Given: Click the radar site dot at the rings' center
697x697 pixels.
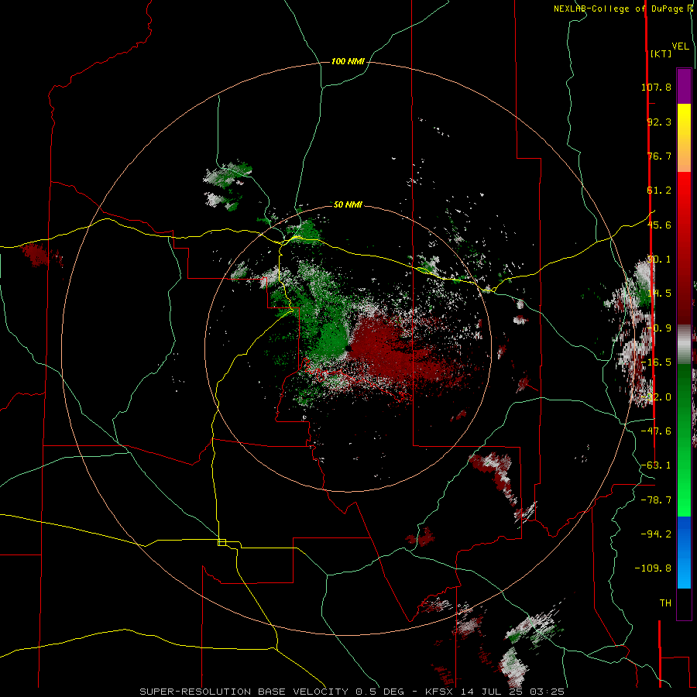Looking at the screenshot, I should [348, 349].
